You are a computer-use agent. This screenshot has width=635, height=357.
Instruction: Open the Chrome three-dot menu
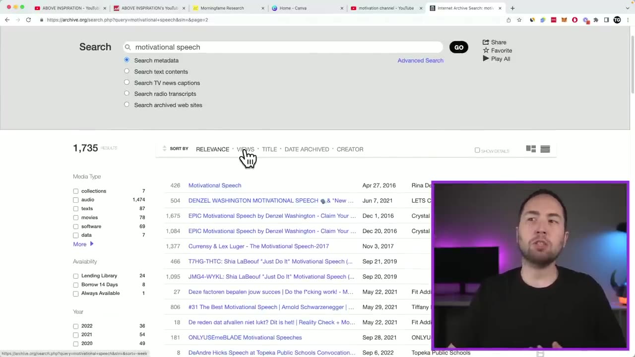tap(628, 20)
